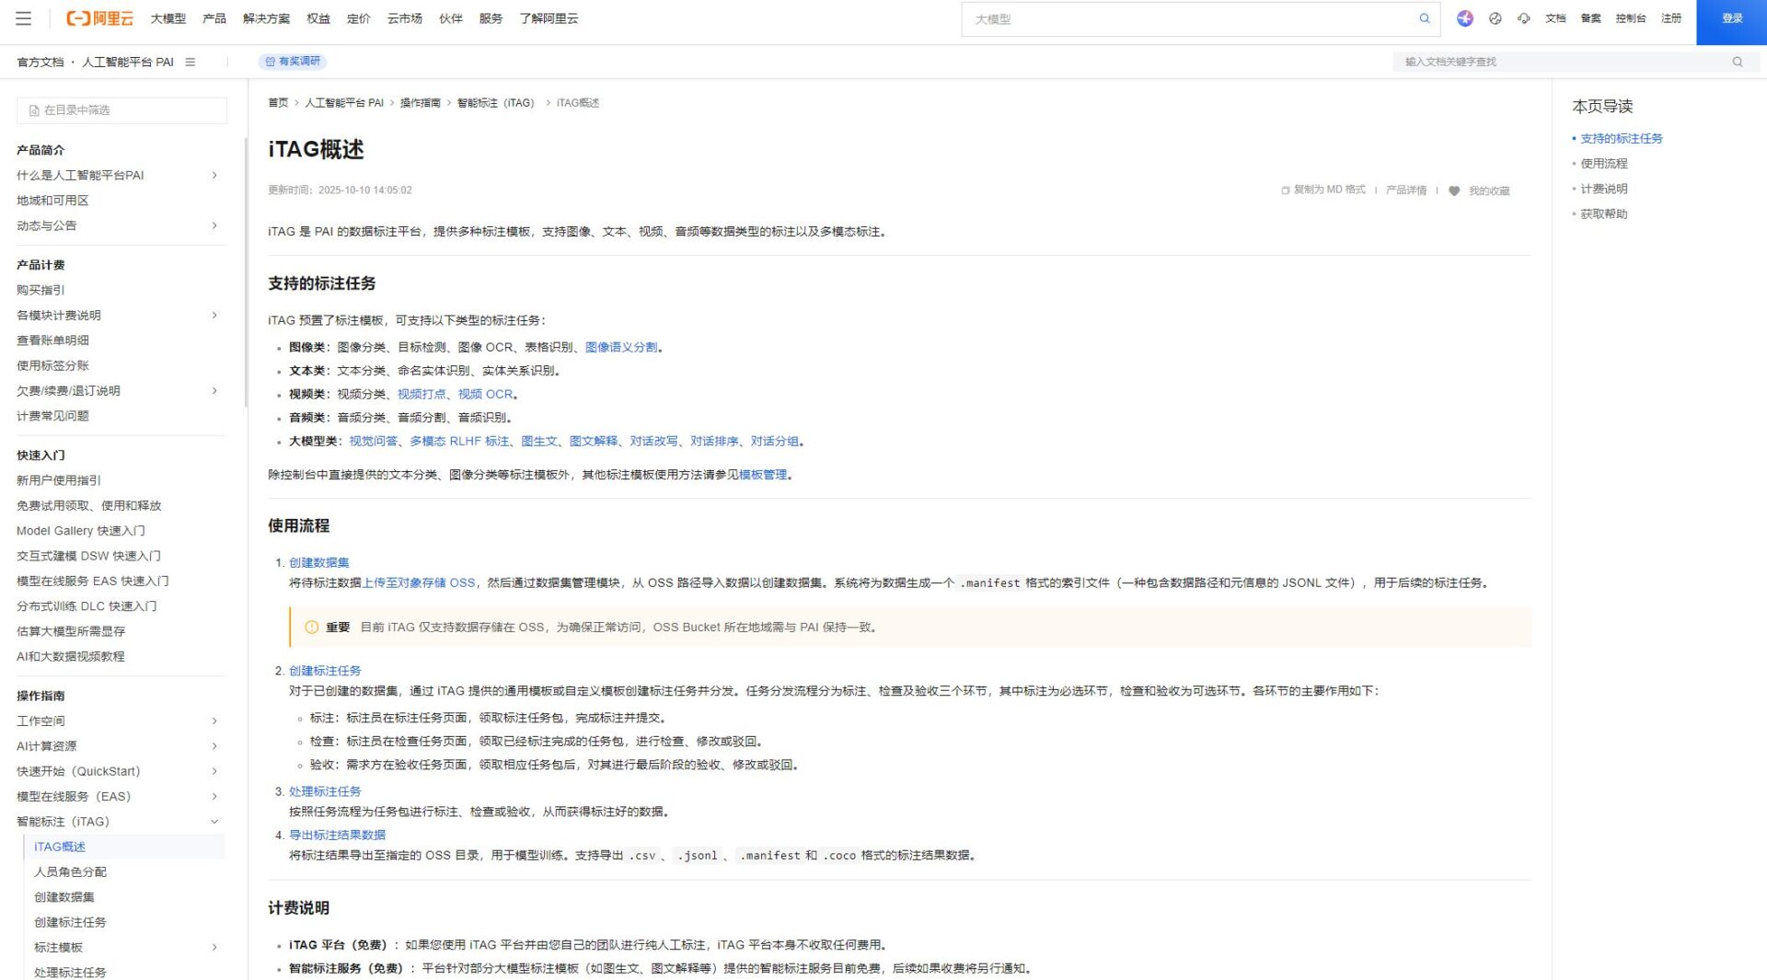Jump to 使用流程 in page guide
This screenshot has width=1767, height=980.
pos(1603,163)
